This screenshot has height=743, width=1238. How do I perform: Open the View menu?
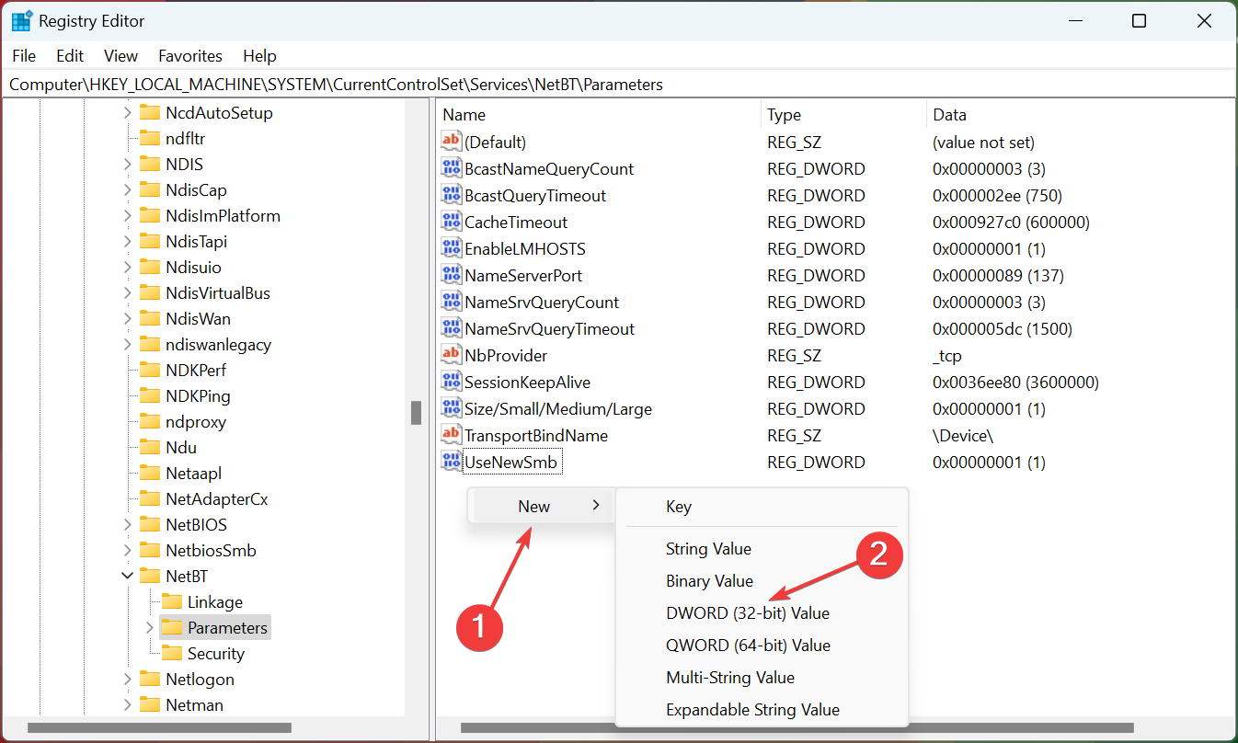(120, 56)
